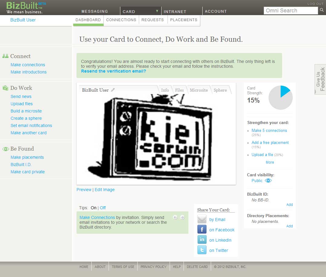This screenshot has width=326, height=277.
Task: Click the Log Out link
Action: (x=315, y=4)
